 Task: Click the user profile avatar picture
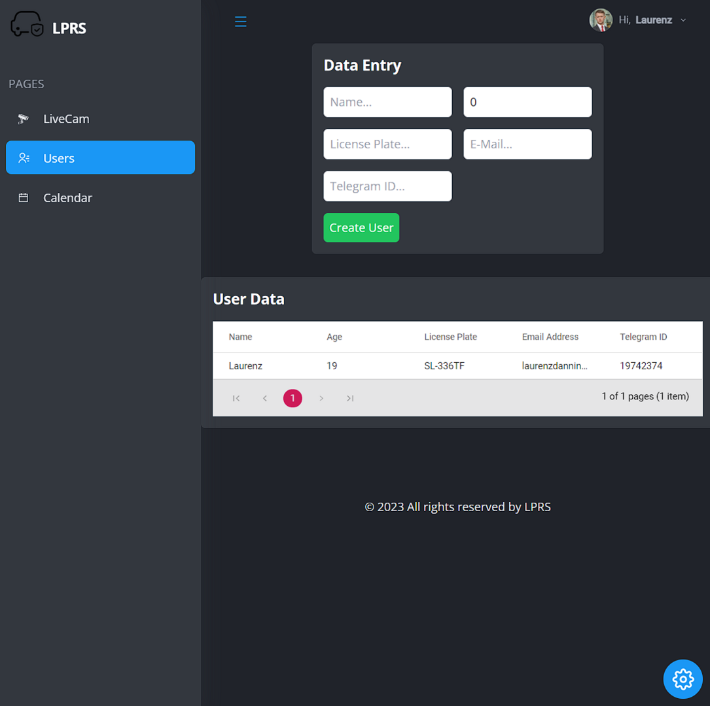pos(600,20)
